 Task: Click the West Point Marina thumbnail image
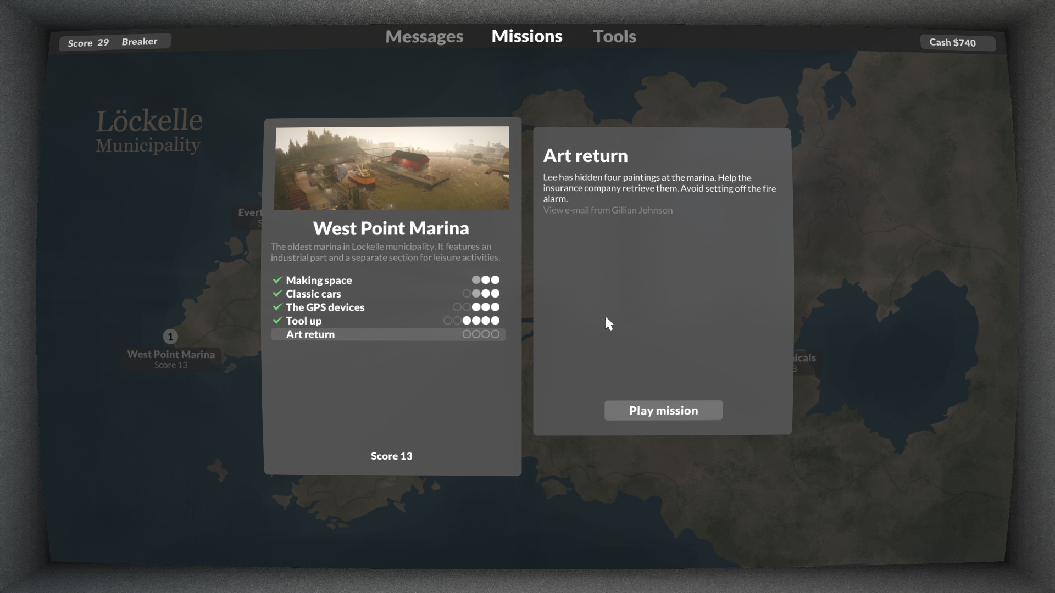[392, 168]
